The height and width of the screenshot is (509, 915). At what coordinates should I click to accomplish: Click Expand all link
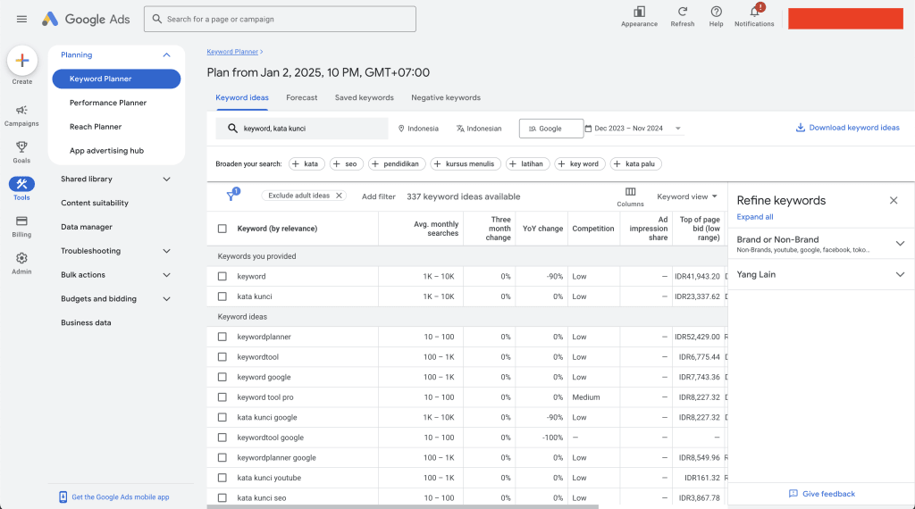point(754,217)
